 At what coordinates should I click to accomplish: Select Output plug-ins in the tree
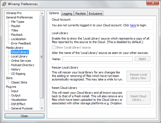pos(16,95)
